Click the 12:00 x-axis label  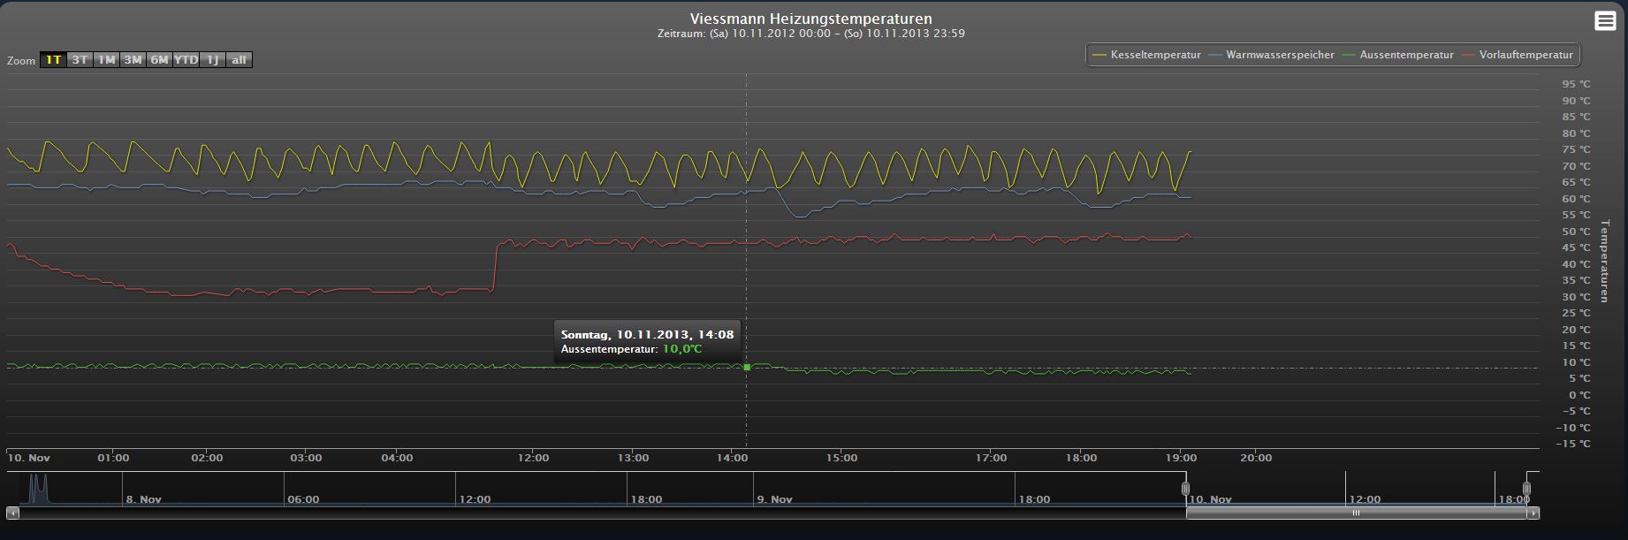[x=533, y=458]
